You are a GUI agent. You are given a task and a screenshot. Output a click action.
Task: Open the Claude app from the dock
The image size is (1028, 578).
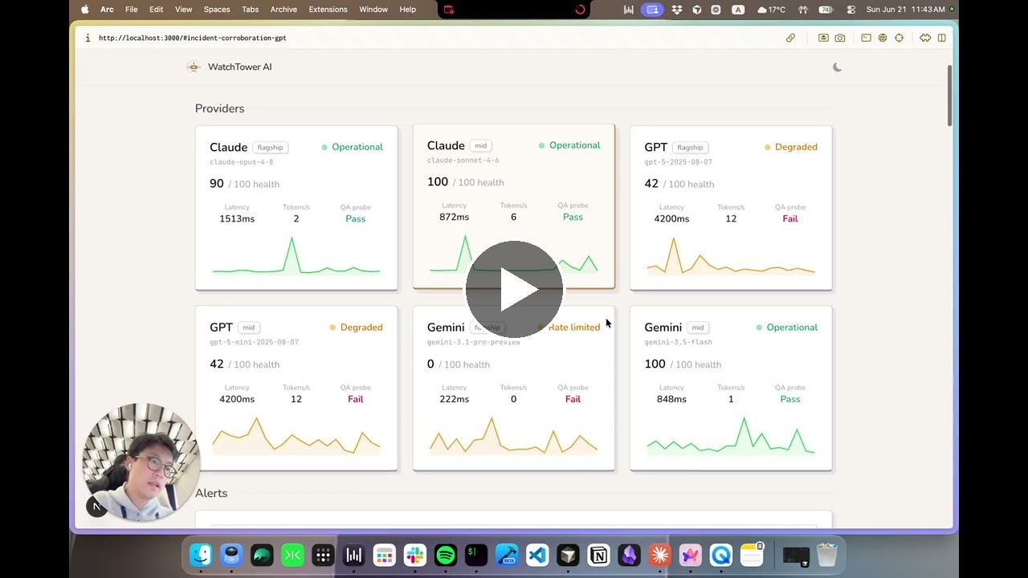(x=660, y=555)
